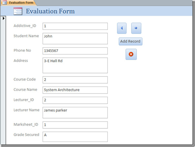Click the Course Code label
Viewport: 195px width, 147px height.
[25, 79]
